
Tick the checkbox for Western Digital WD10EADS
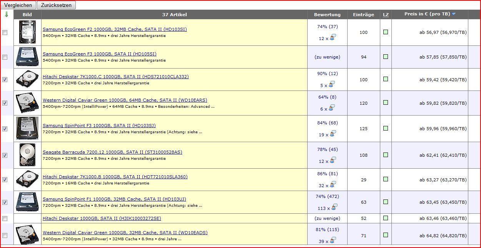click(5, 236)
